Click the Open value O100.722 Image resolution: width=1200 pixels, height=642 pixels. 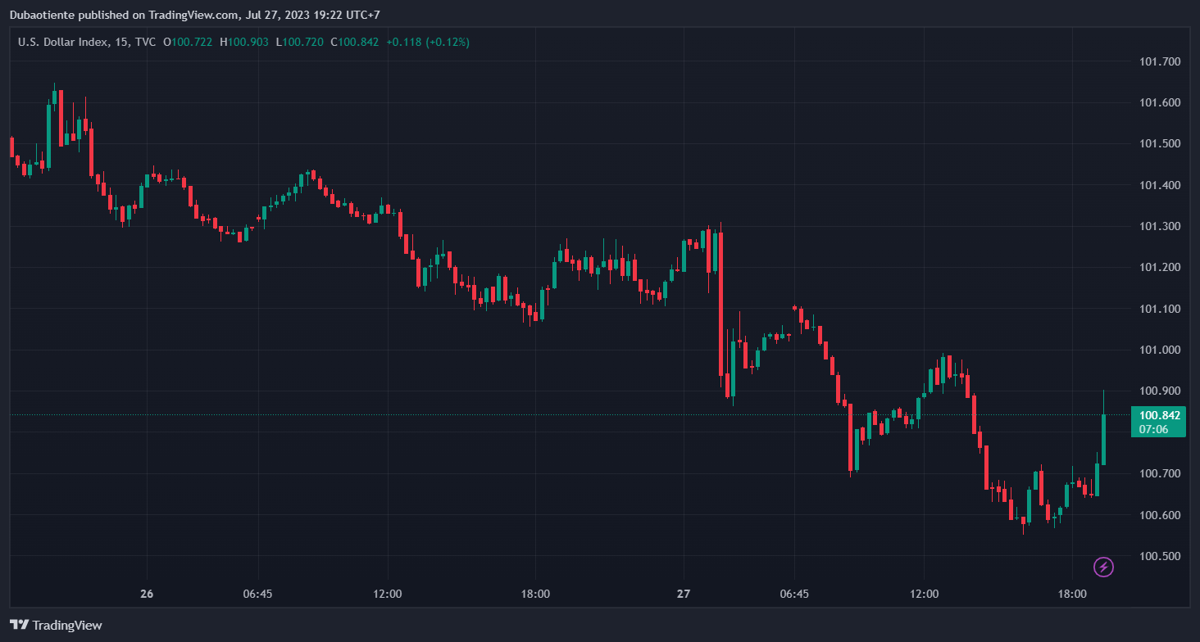(189, 42)
